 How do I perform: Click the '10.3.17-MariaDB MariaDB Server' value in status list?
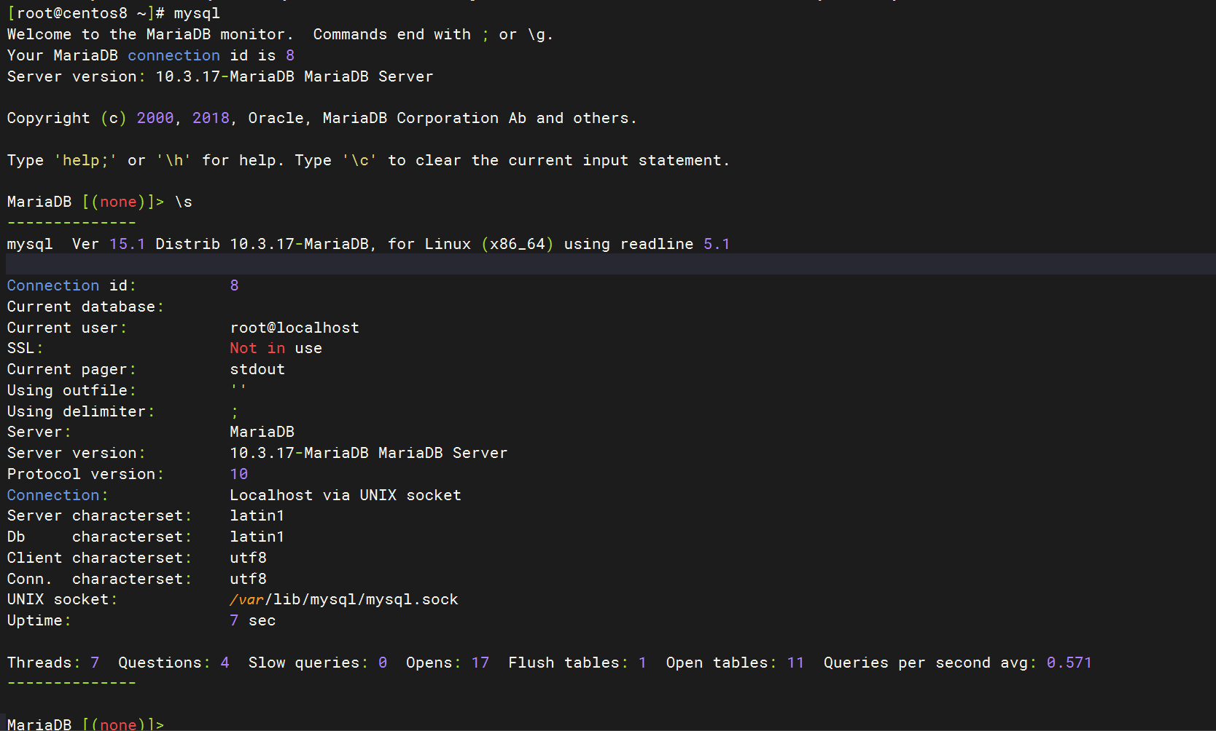point(368,453)
